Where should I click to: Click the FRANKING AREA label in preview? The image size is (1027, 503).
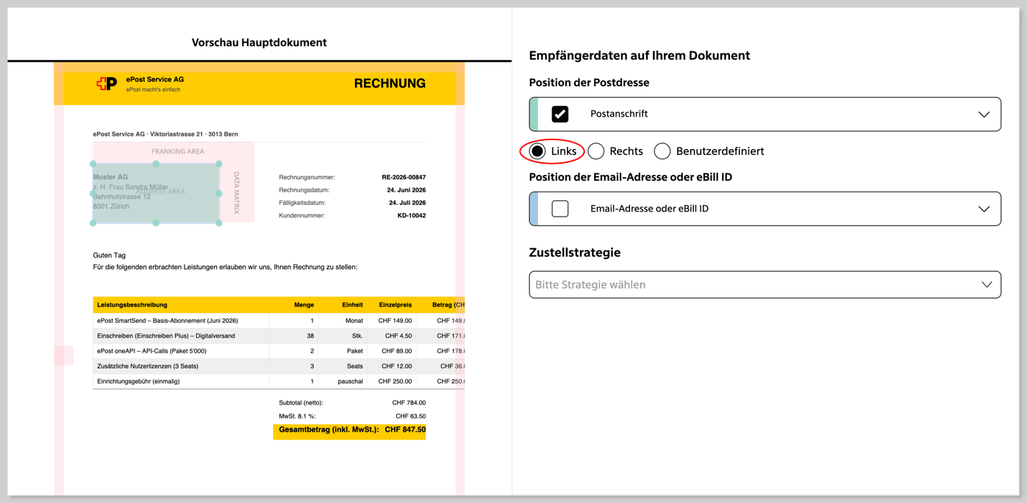point(178,152)
